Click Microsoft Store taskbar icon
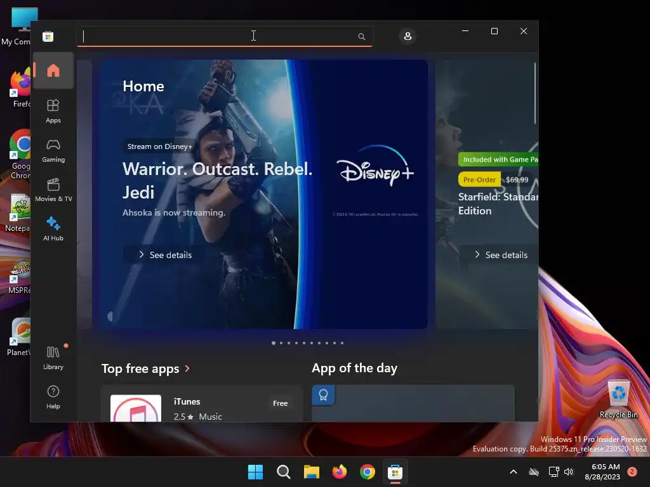650x487 pixels. 395,472
